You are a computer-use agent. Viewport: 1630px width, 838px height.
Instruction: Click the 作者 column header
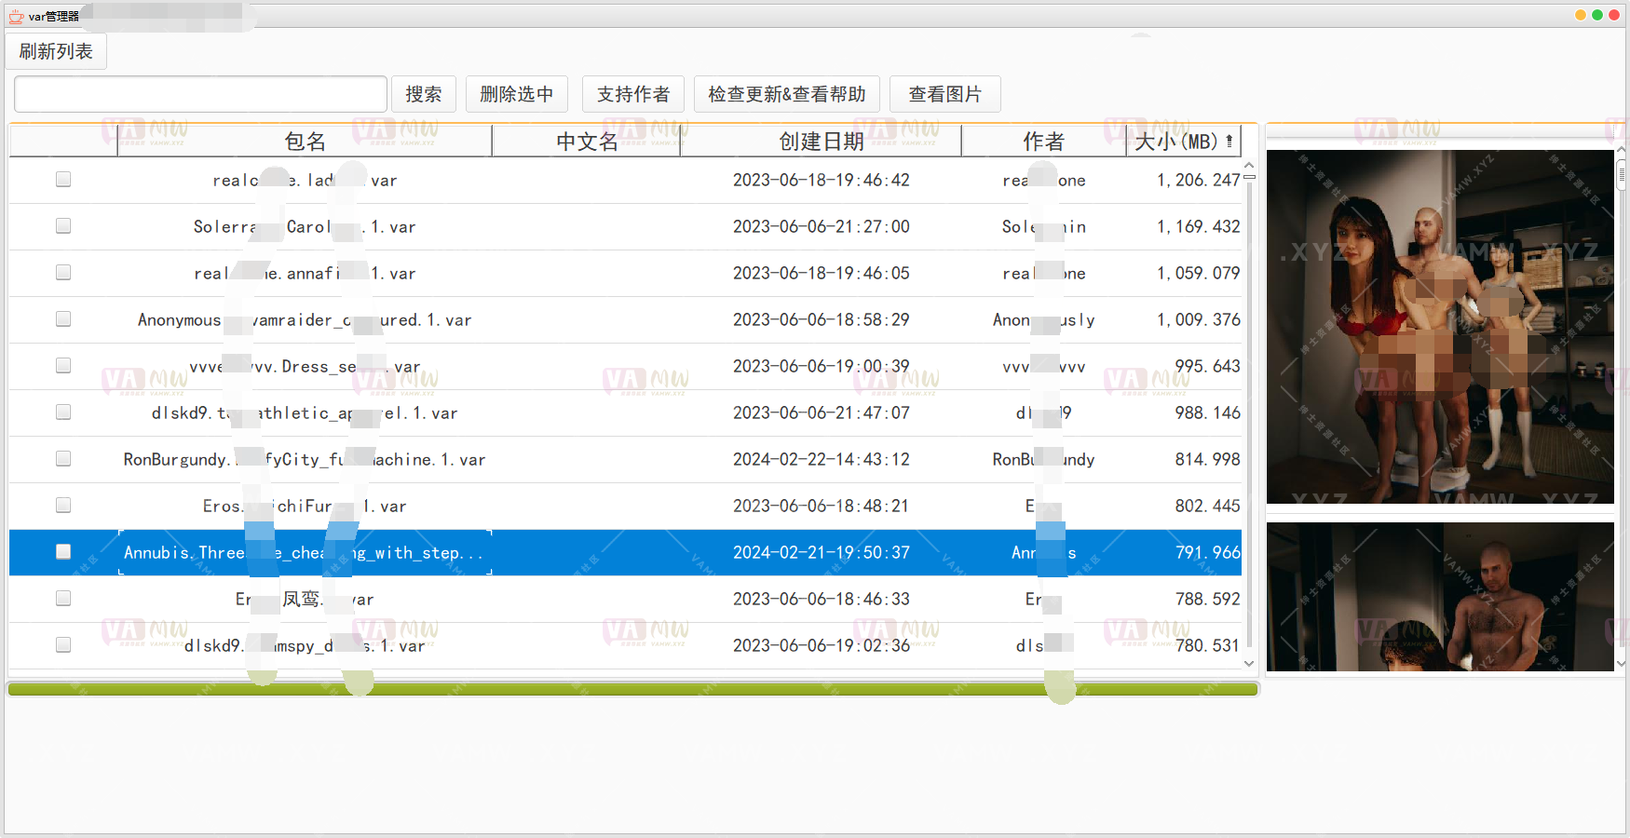1043,141
